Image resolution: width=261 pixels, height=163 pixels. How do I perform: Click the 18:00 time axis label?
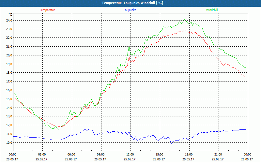pos(189,155)
